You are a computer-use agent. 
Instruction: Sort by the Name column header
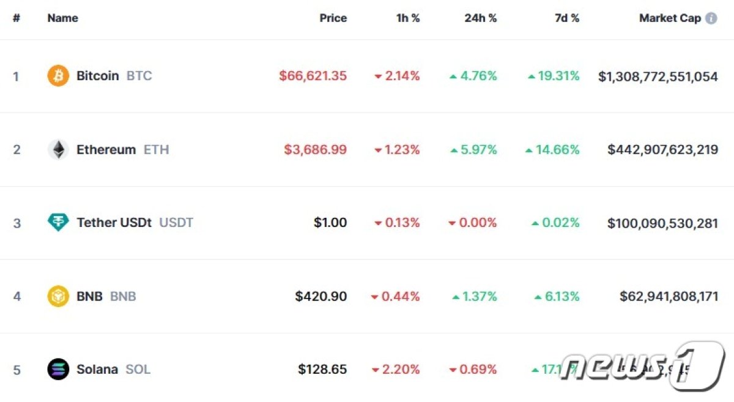coord(62,18)
